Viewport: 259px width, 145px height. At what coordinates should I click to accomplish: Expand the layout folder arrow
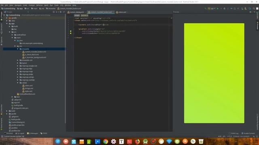click(x=18, y=63)
